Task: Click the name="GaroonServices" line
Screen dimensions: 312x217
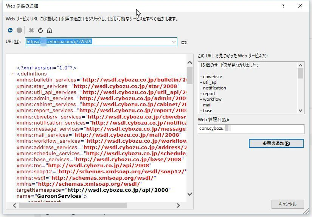Action: pos(52,196)
